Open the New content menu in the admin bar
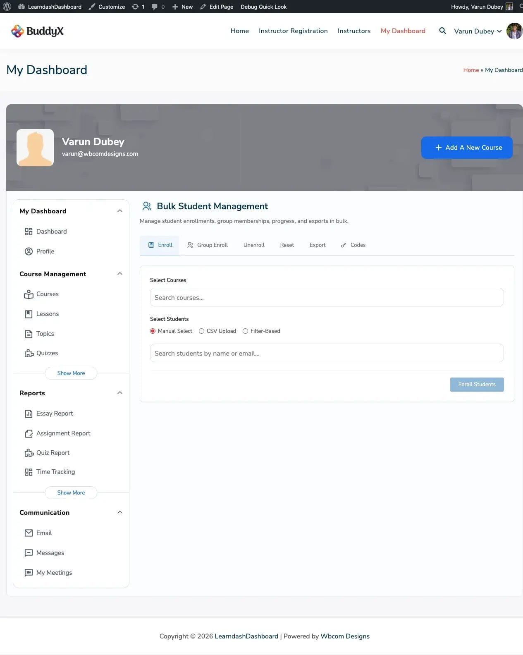 (182, 7)
